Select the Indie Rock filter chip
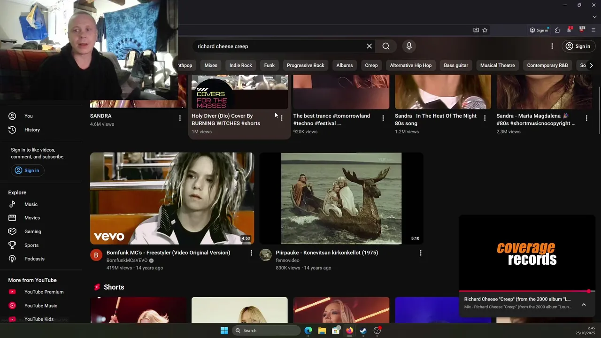 click(241, 65)
